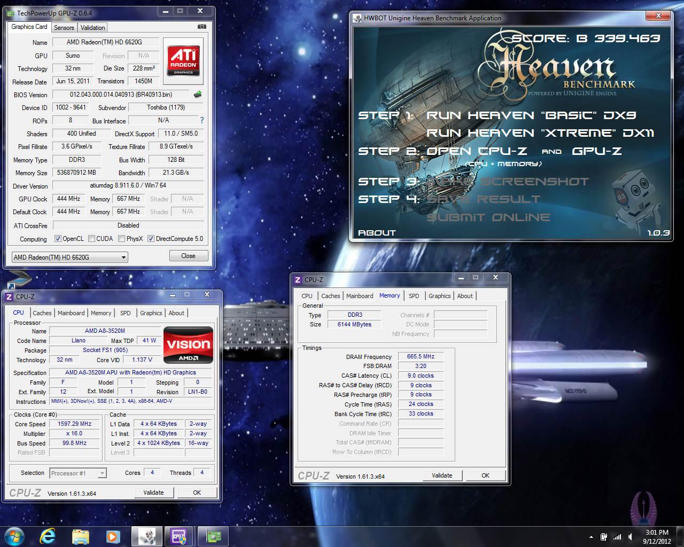Click OK in CPU-Z Memory window

(486, 475)
